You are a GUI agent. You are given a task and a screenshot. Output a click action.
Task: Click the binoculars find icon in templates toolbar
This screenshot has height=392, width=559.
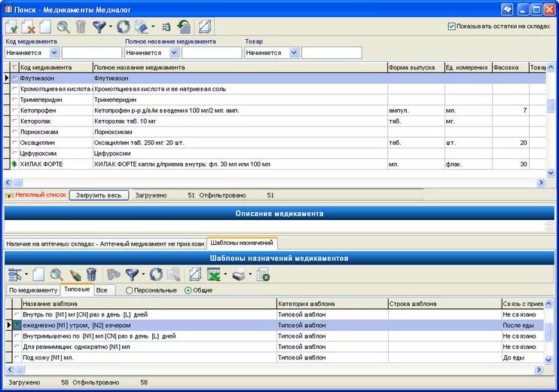click(114, 274)
